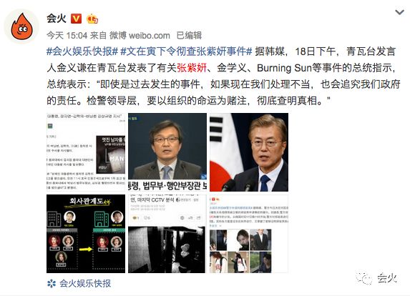Image resolution: width=410 pixels, height=296 pixels.
Task: Expand the post options chevron menu
Action: pos(399,12)
